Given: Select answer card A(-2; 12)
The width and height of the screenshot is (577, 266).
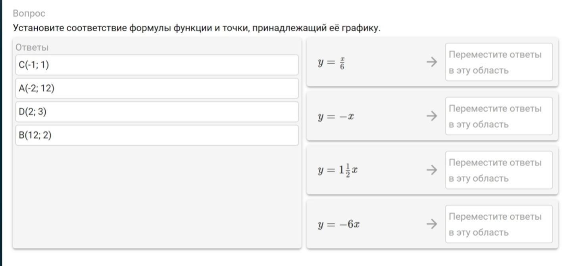Looking at the screenshot, I should pyautogui.click(x=157, y=88).
